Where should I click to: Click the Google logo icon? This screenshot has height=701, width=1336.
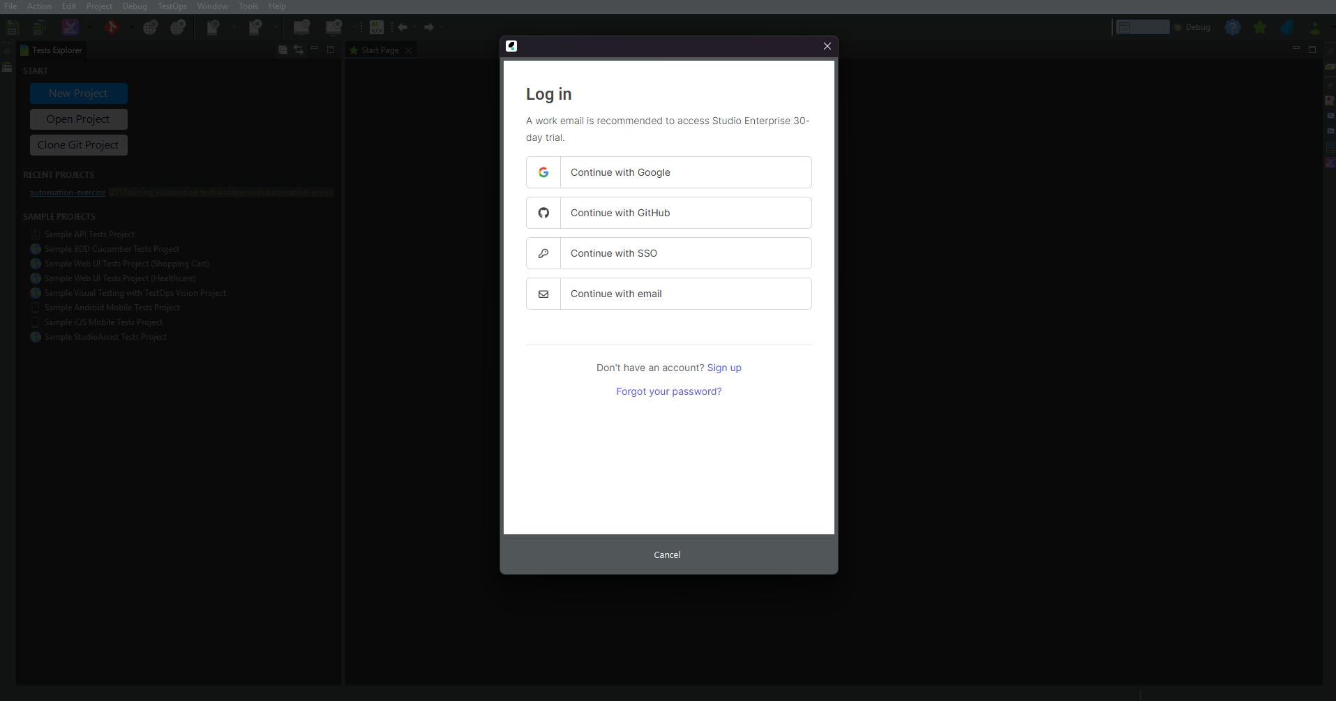click(x=543, y=172)
